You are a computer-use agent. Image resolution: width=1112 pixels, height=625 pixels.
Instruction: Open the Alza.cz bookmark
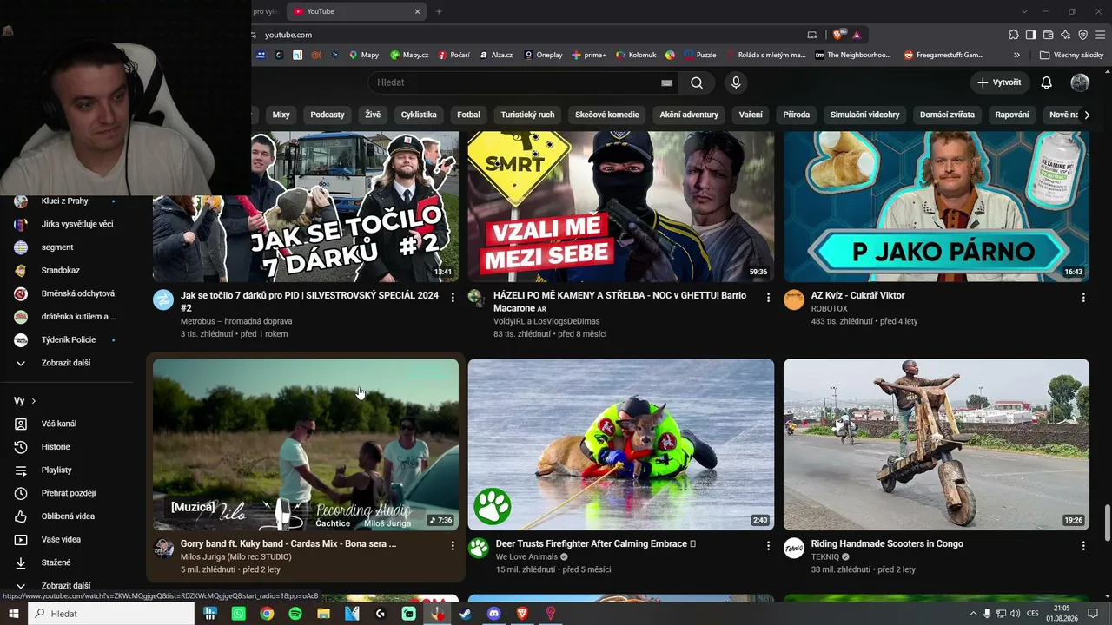pyautogui.click(x=496, y=55)
